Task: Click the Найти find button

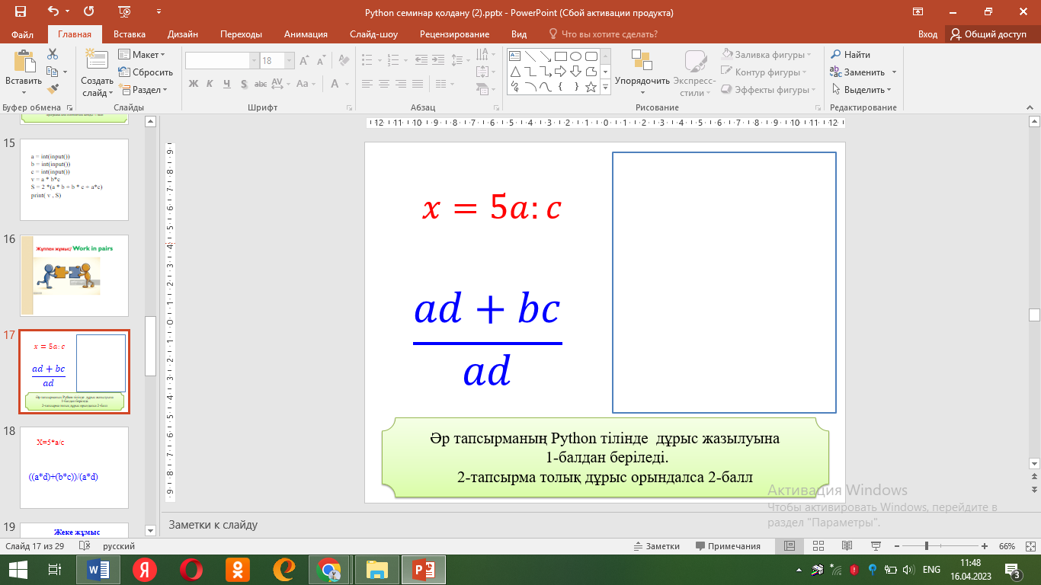Action: point(850,55)
